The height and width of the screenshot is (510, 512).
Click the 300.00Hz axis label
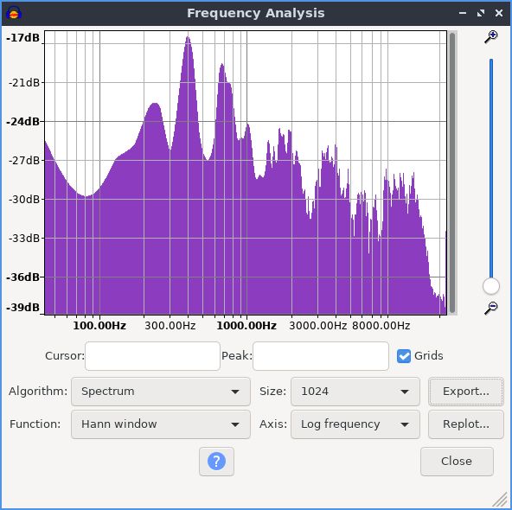(x=170, y=326)
